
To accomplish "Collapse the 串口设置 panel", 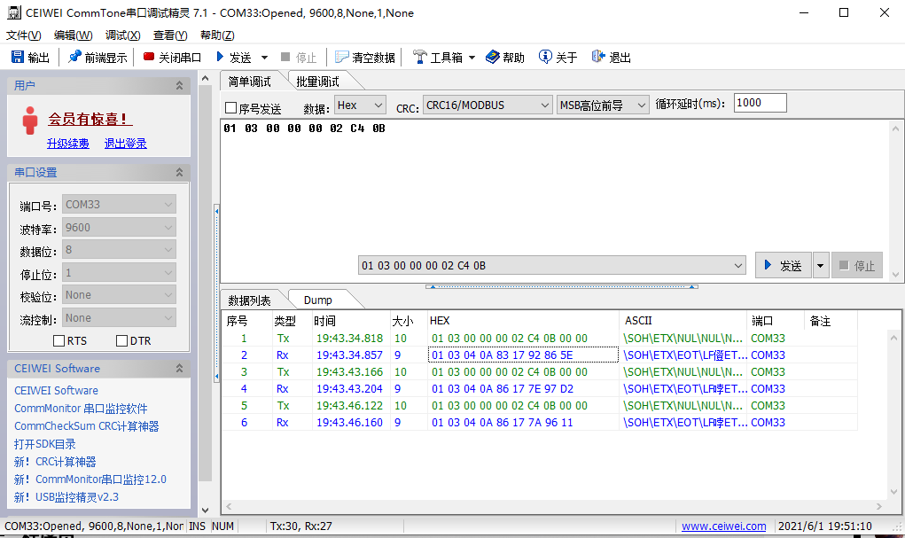I will point(178,172).
